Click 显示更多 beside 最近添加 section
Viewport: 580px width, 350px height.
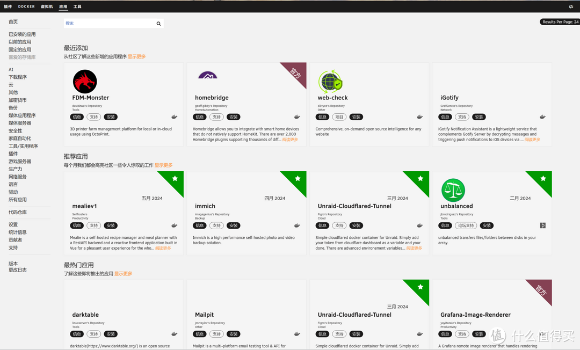pos(136,56)
